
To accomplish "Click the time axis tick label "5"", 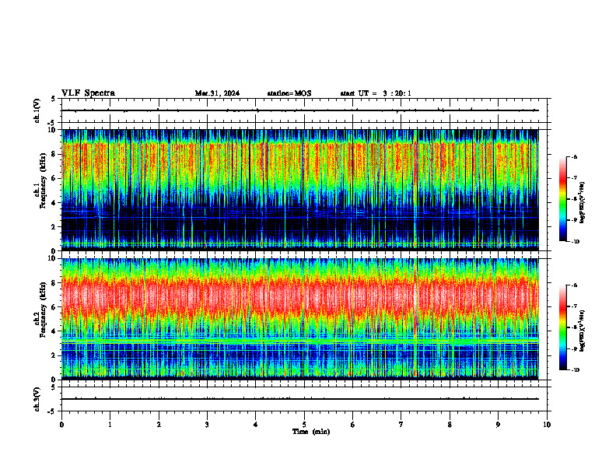I will point(304,425).
